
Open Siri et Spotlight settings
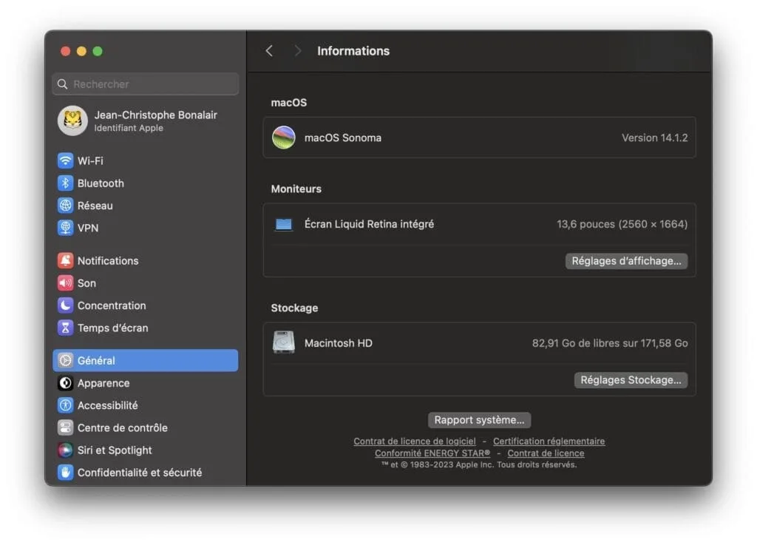114,450
